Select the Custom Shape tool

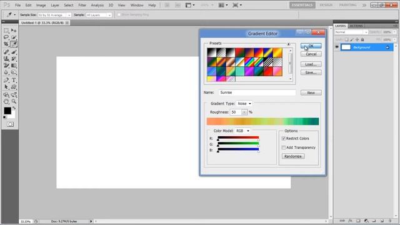[14, 87]
